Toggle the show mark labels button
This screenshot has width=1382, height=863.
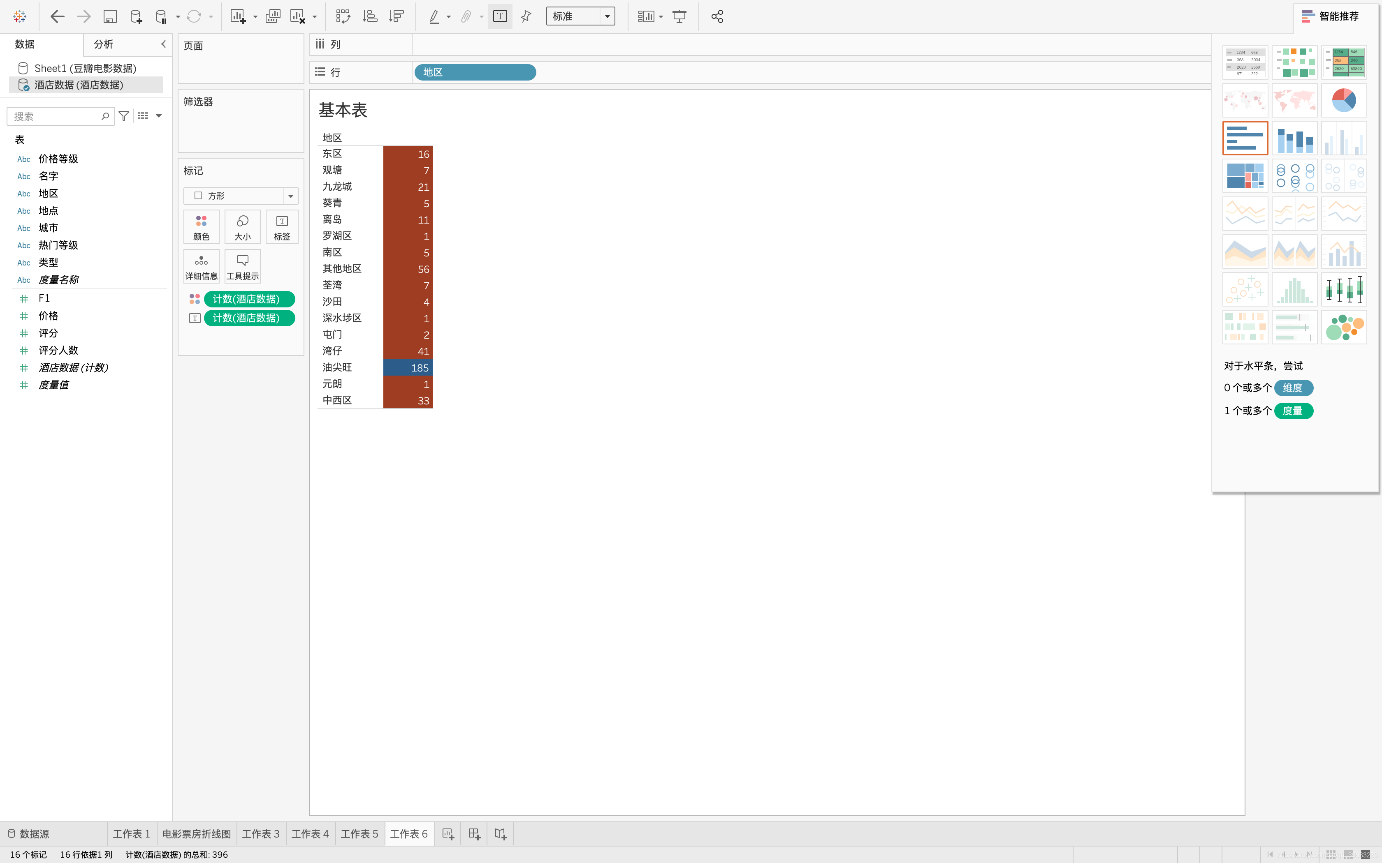pyautogui.click(x=500, y=16)
